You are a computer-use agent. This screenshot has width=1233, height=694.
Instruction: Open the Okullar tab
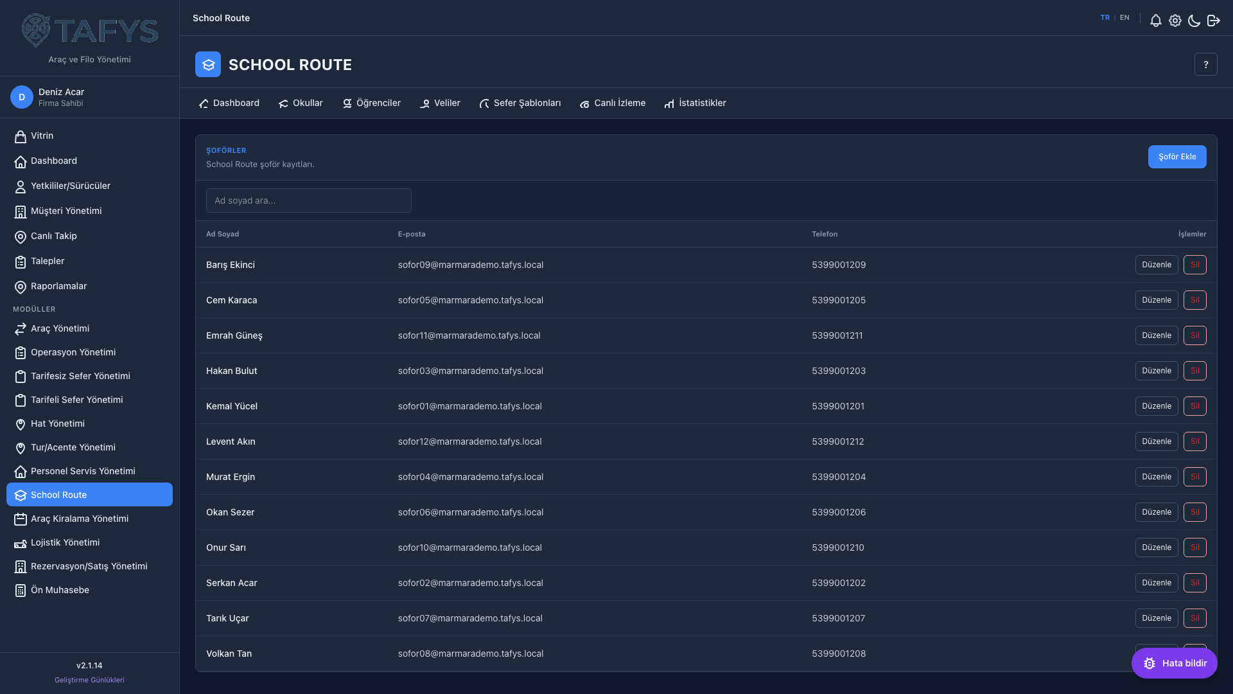(301, 103)
